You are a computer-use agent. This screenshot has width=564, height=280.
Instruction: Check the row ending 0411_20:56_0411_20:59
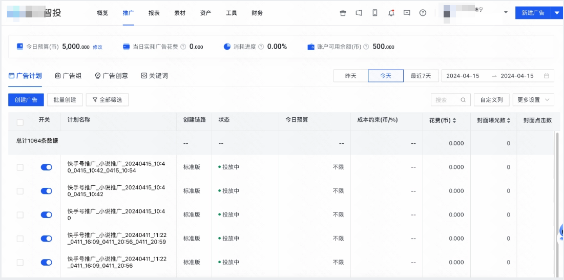(x=20, y=239)
